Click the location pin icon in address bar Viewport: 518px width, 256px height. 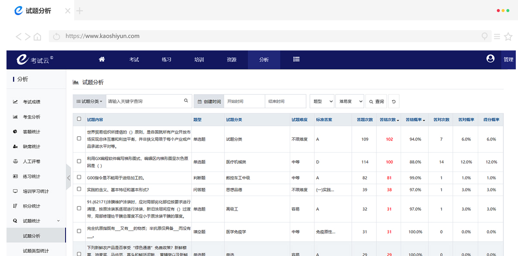485,37
